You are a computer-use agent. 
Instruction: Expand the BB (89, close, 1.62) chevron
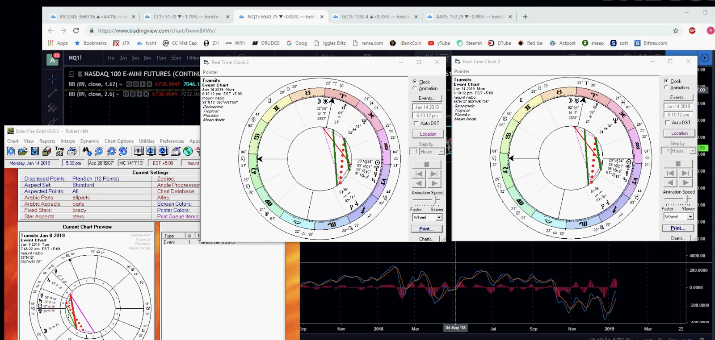(x=121, y=84)
